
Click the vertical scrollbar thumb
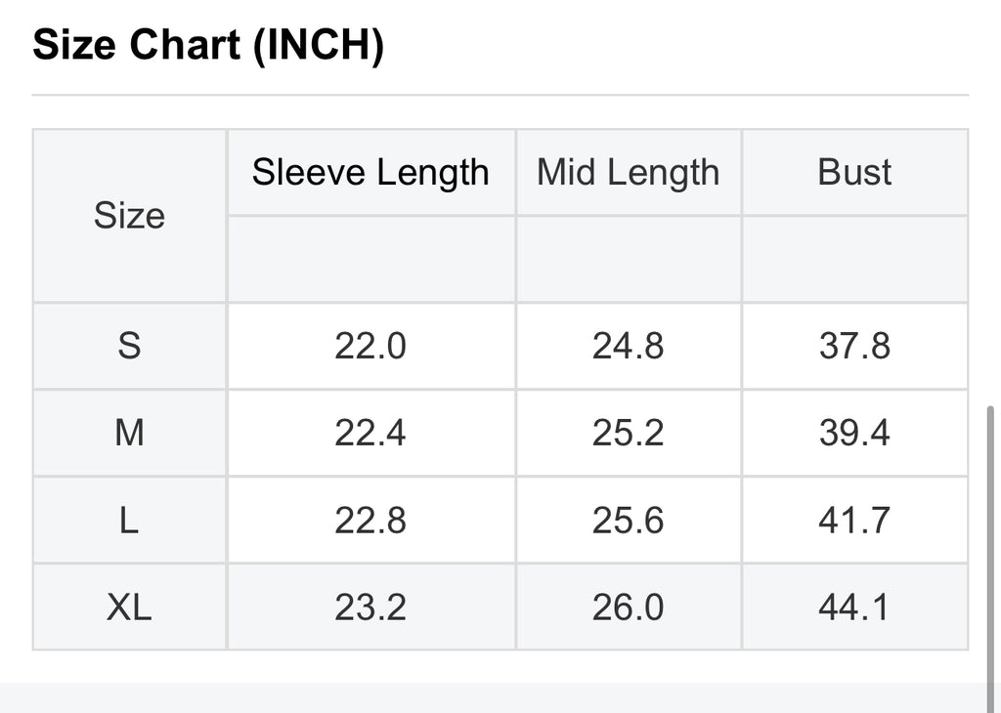991,558
